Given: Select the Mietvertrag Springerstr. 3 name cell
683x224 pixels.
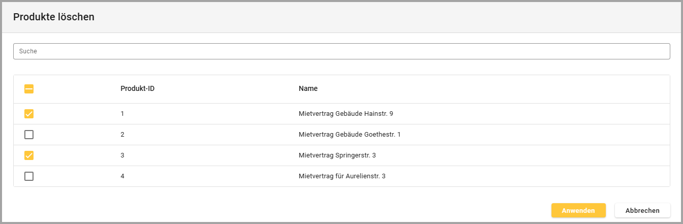Looking at the screenshot, I should (337, 155).
